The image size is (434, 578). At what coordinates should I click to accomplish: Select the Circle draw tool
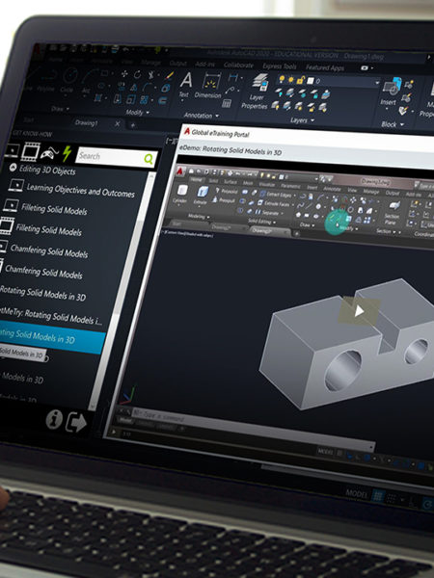[x=70, y=75]
